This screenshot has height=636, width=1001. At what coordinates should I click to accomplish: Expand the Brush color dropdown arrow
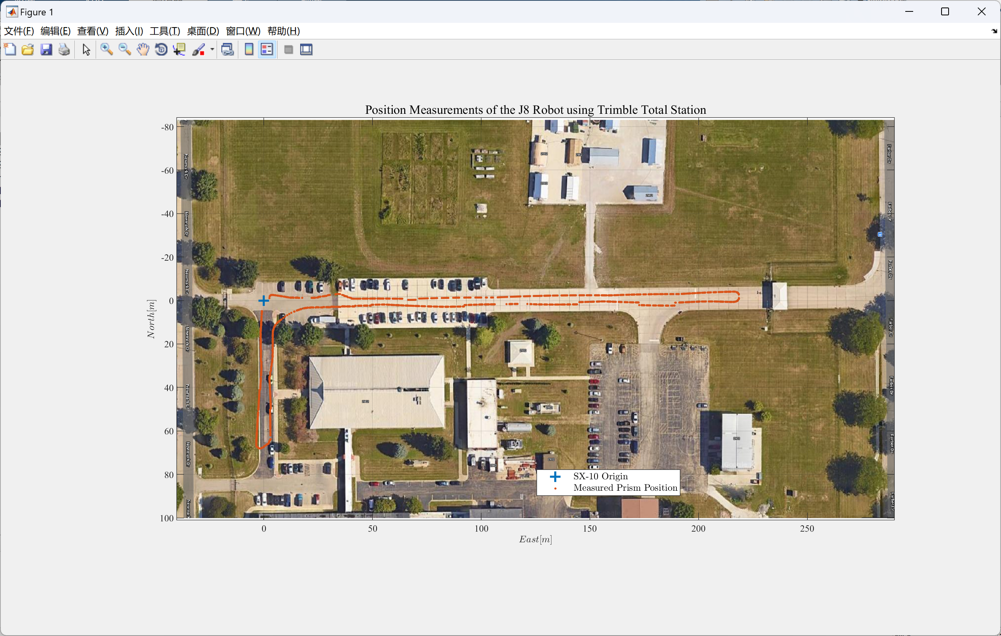click(x=212, y=50)
